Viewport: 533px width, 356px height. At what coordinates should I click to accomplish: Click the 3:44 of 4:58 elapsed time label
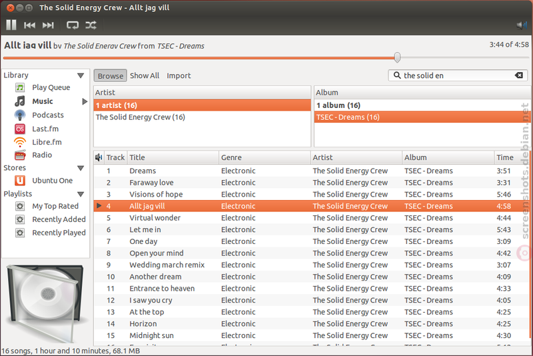[509, 45]
